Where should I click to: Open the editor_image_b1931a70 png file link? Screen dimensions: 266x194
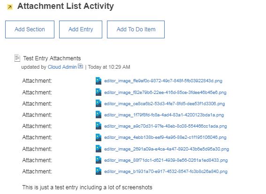coord(166,172)
